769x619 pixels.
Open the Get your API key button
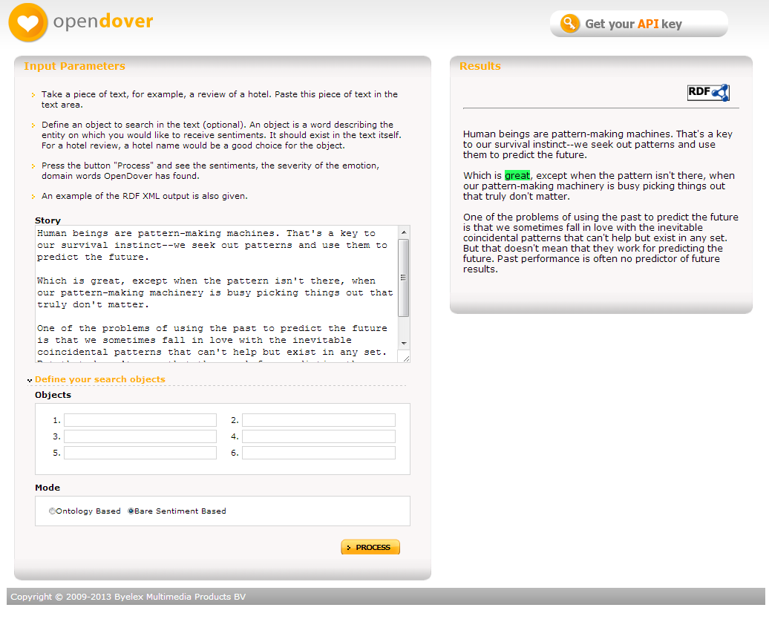[638, 24]
